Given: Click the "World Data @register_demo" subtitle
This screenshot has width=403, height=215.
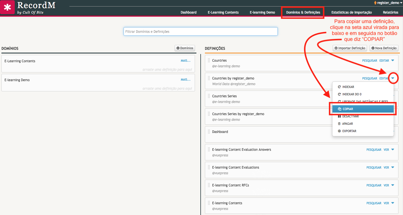Looking at the screenshot, I should pyautogui.click(x=234, y=84).
